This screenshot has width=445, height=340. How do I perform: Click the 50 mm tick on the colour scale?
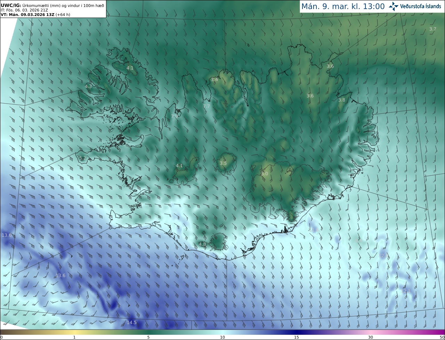(x=442, y=337)
